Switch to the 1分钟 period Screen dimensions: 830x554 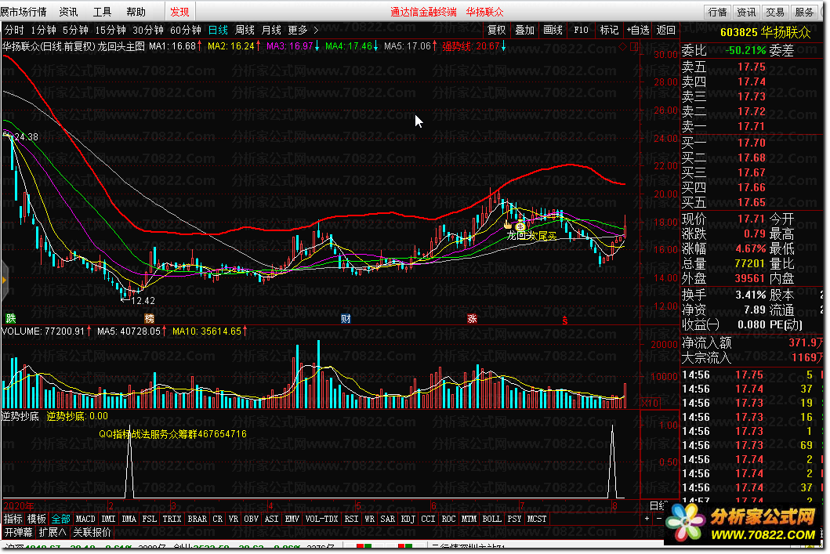[43, 30]
